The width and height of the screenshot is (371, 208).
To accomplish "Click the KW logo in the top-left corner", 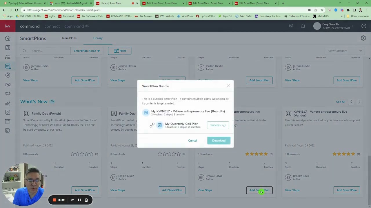I will point(8,26).
